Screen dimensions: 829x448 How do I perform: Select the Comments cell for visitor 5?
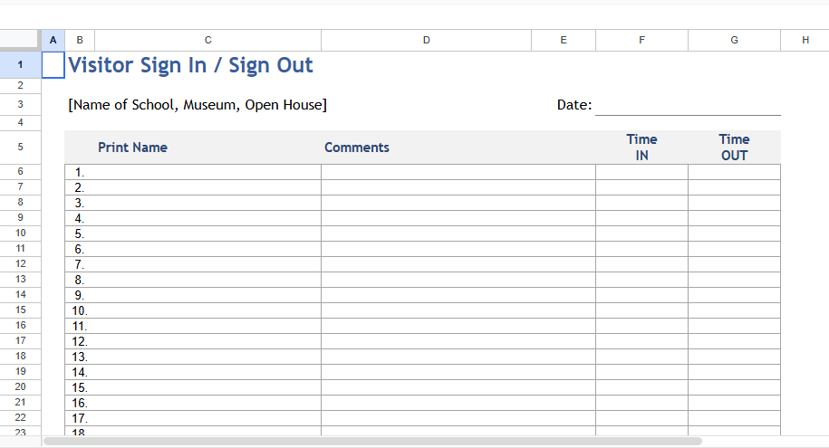458,234
